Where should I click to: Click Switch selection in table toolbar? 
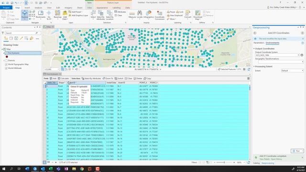pyautogui.click(x=119, y=78)
